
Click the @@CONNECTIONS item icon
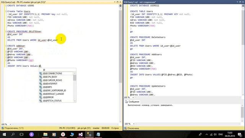[41, 73]
